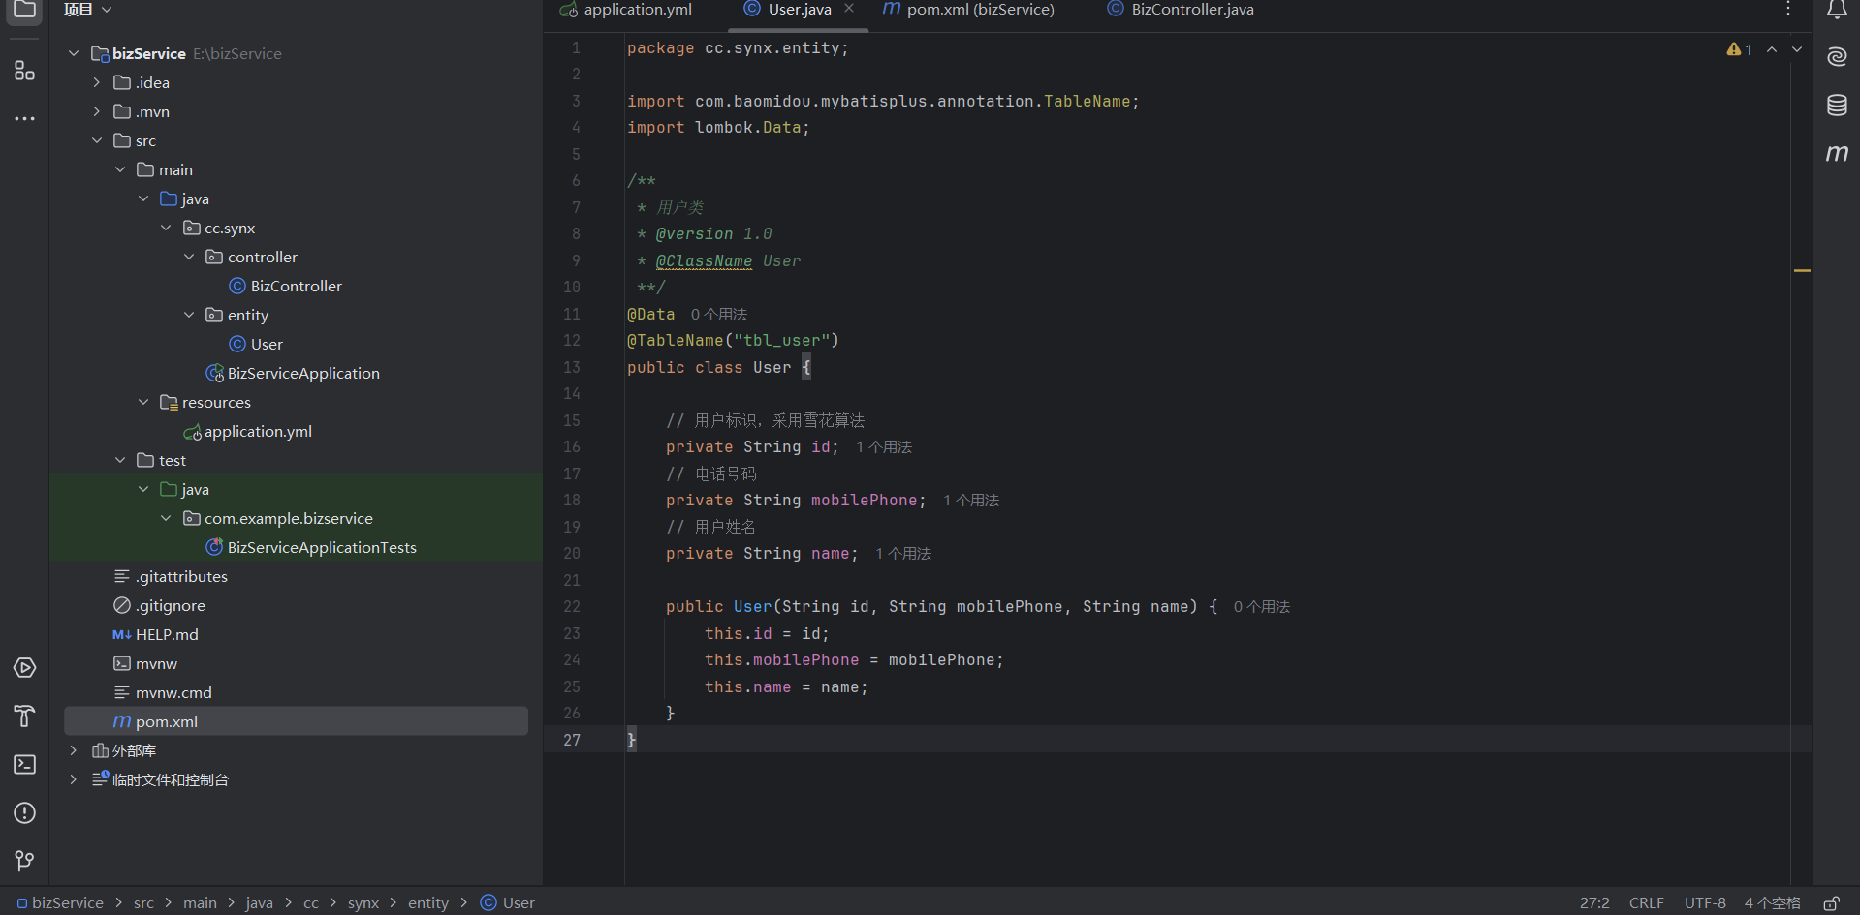Show more tool windows ellipsis icon
1860x915 pixels.
(x=24, y=119)
